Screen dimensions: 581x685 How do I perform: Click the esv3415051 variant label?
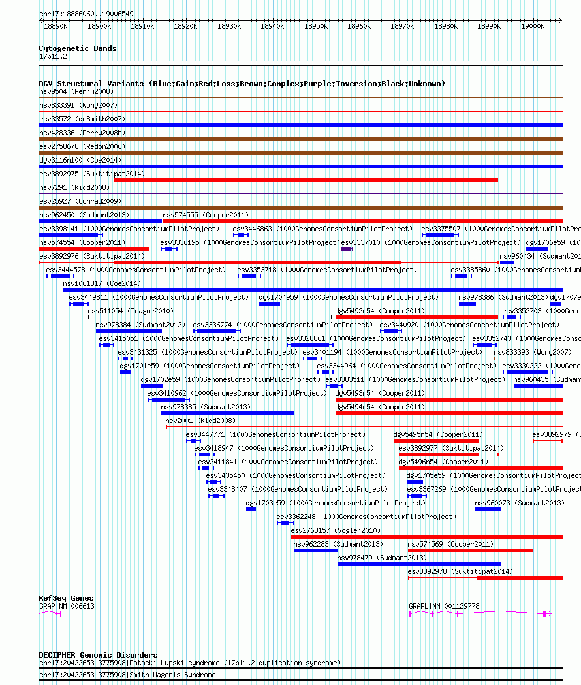189,338
